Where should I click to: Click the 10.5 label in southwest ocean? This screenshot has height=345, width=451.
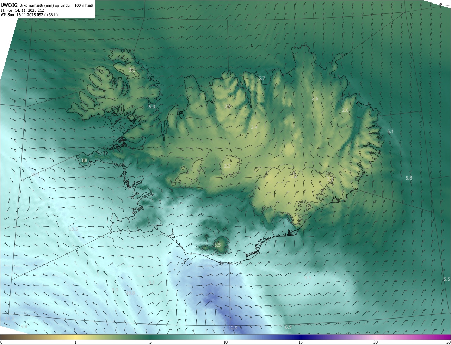tap(73, 229)
